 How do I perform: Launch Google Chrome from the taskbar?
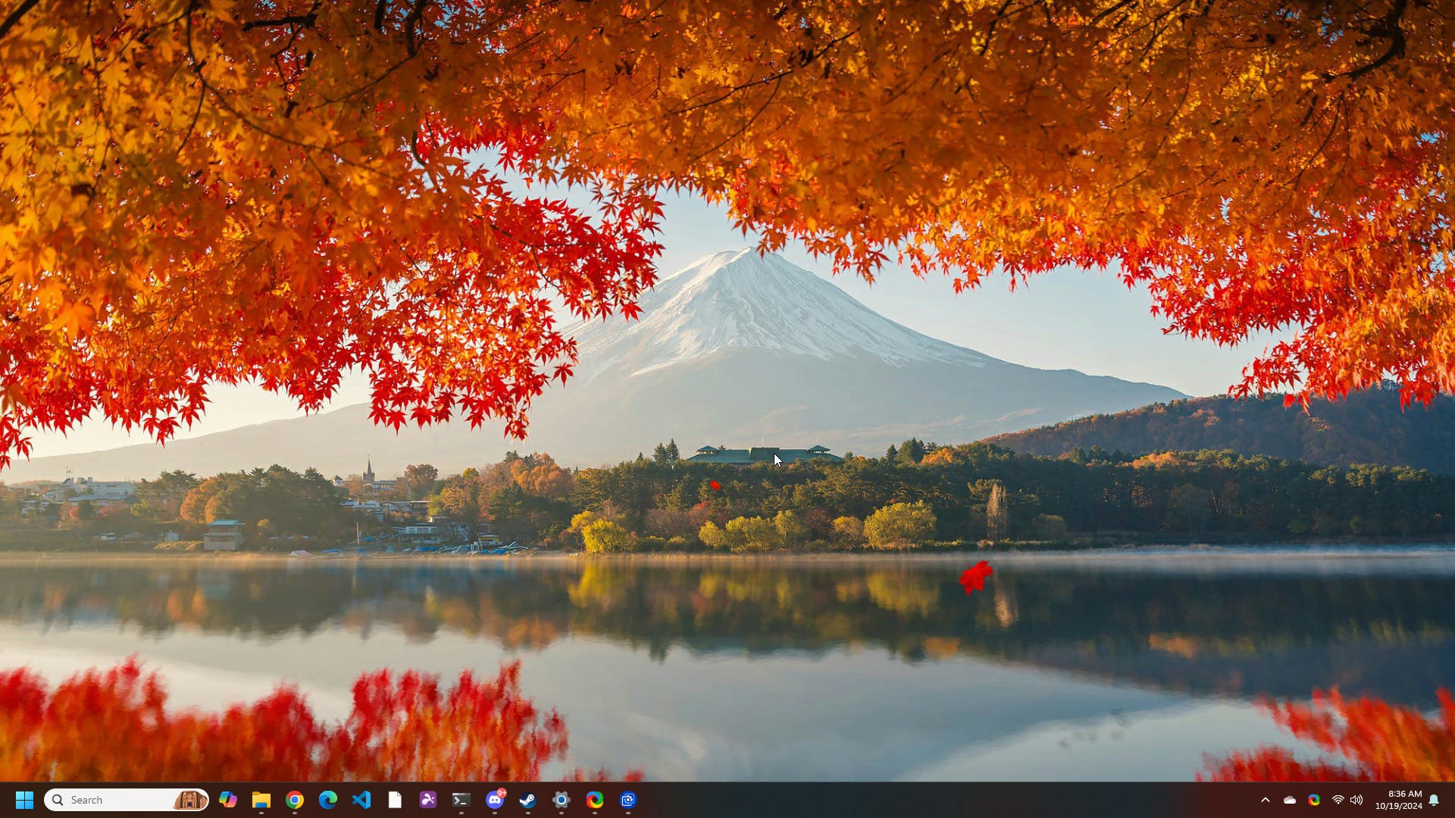tap(295, 800)
